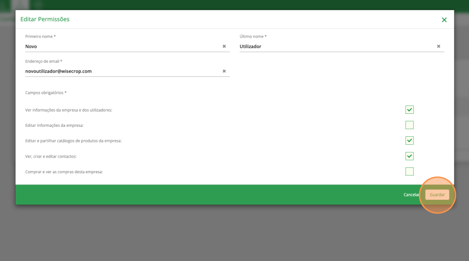Uncheck 'Editar e partilhar catálogos de produtos' checkbox
Image resolution: width=469 pixels, height=261 pixels.
[409, 141]
